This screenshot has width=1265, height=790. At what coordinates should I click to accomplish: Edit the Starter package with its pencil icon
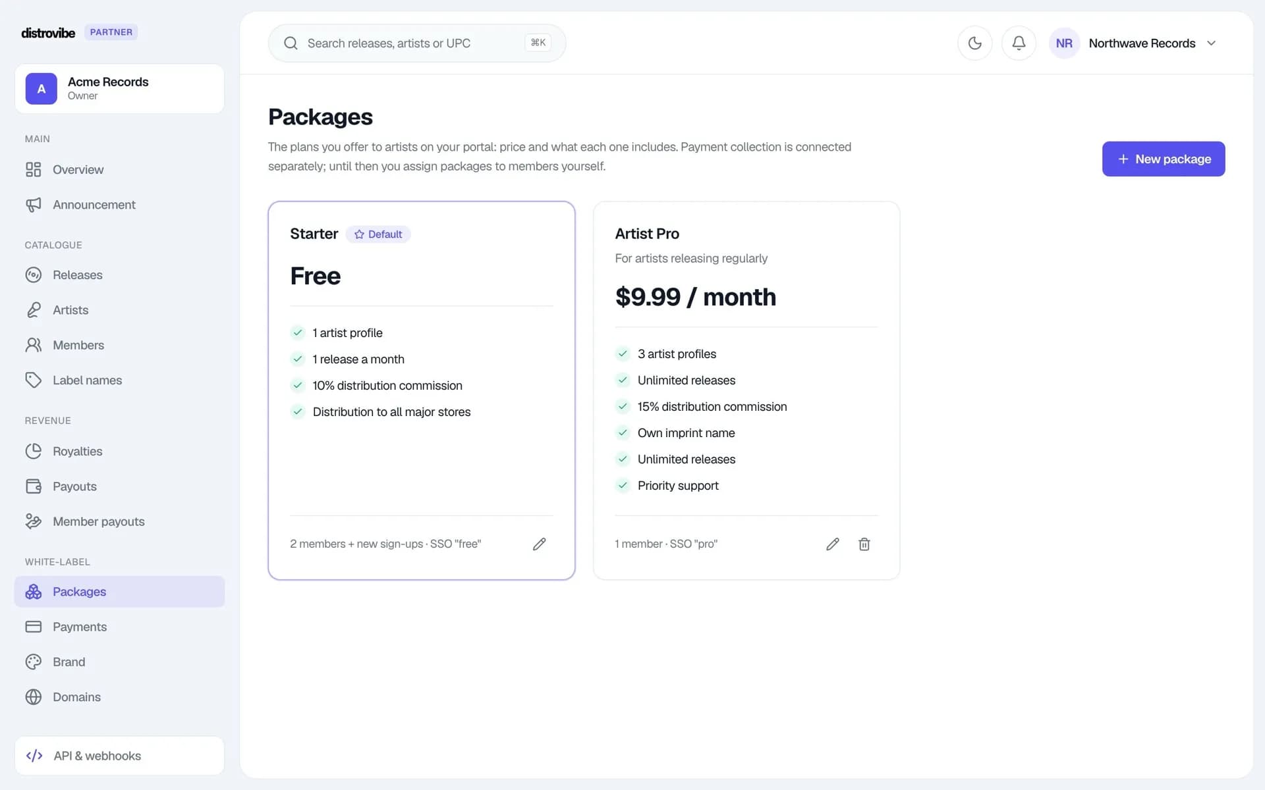539,544
